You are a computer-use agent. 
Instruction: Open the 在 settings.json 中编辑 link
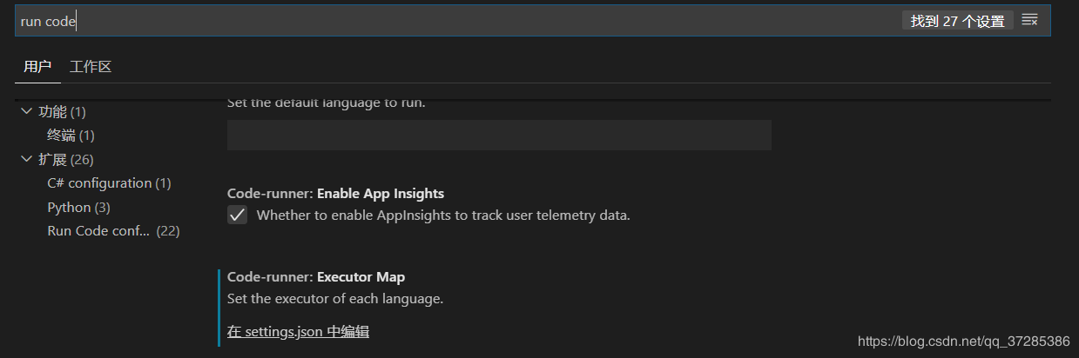pos(298,331)
